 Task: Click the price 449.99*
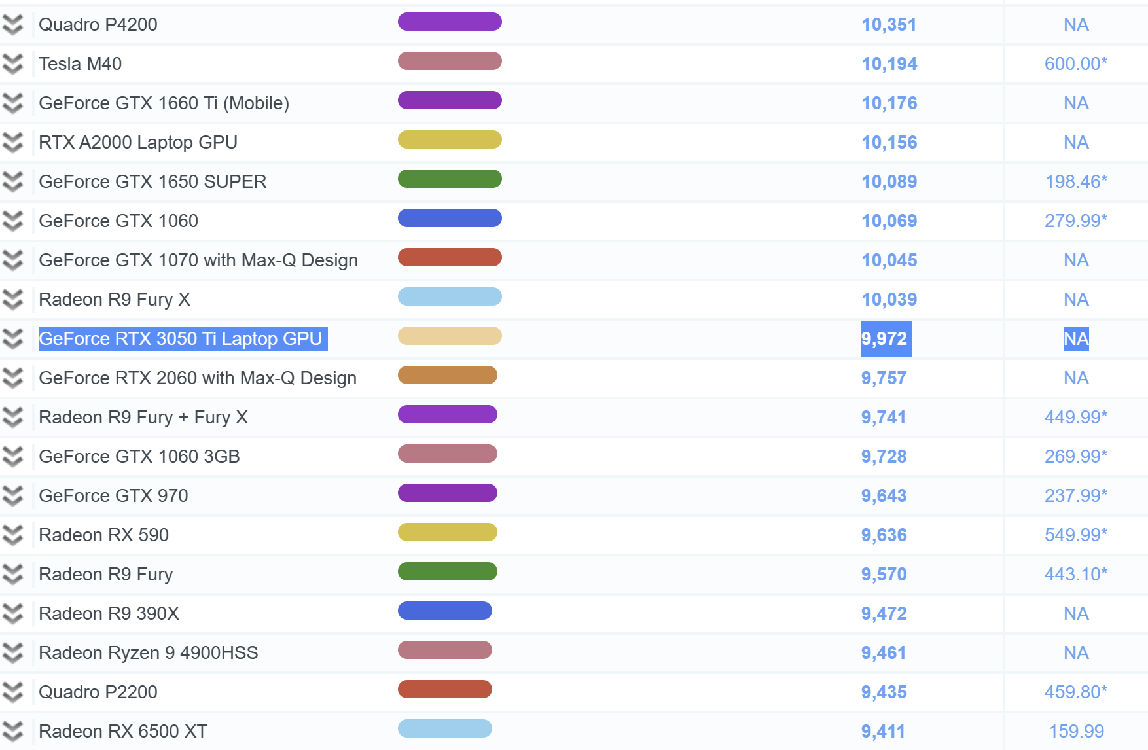[x=1076, y=417]
